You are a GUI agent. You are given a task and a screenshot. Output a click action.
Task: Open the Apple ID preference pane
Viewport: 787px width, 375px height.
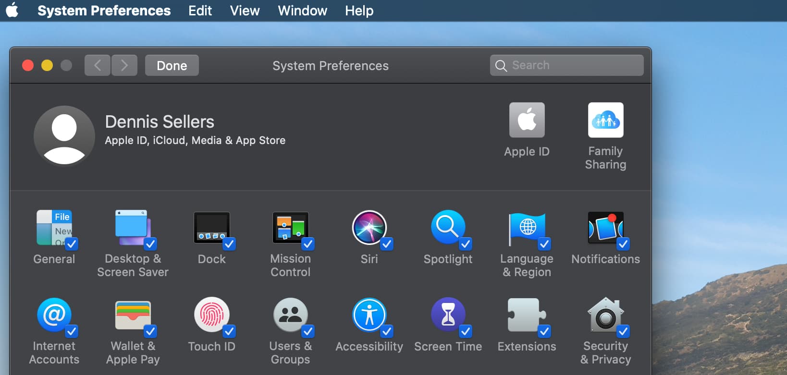pyautogui.click(x=527, y=120)
